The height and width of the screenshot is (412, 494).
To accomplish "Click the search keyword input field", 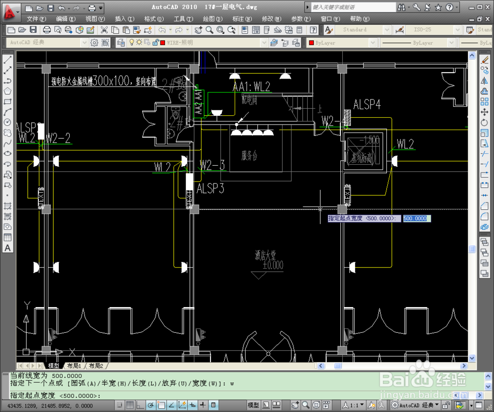I will (353, 7).
